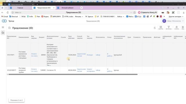Expand the Другие закладки bookmarks folder
The height and width of the screenshot is (104, 186).
176,16
